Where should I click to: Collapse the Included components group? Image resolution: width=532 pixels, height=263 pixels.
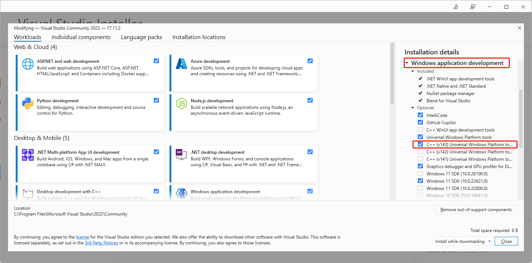coord(413,72)
